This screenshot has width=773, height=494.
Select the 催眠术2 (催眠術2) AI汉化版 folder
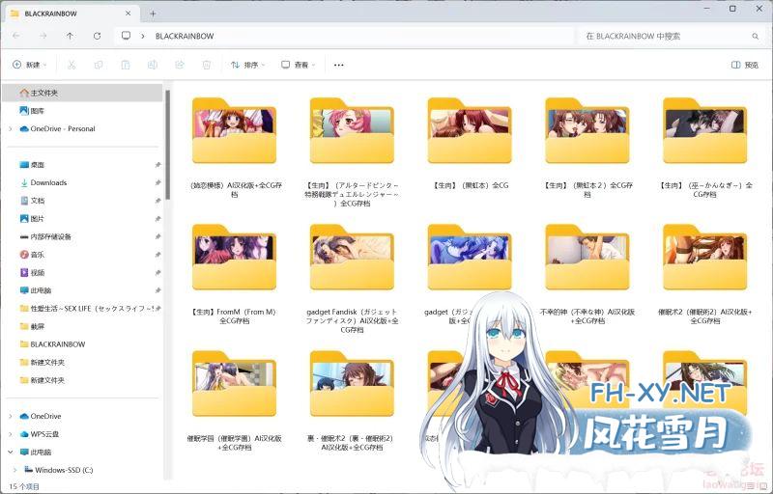pyautogui.click(x=705, y=274)
